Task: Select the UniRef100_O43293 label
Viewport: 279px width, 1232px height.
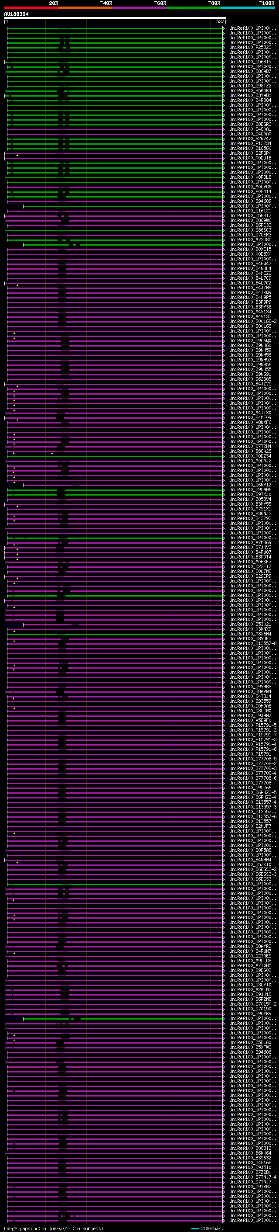Action: point(250,518)
